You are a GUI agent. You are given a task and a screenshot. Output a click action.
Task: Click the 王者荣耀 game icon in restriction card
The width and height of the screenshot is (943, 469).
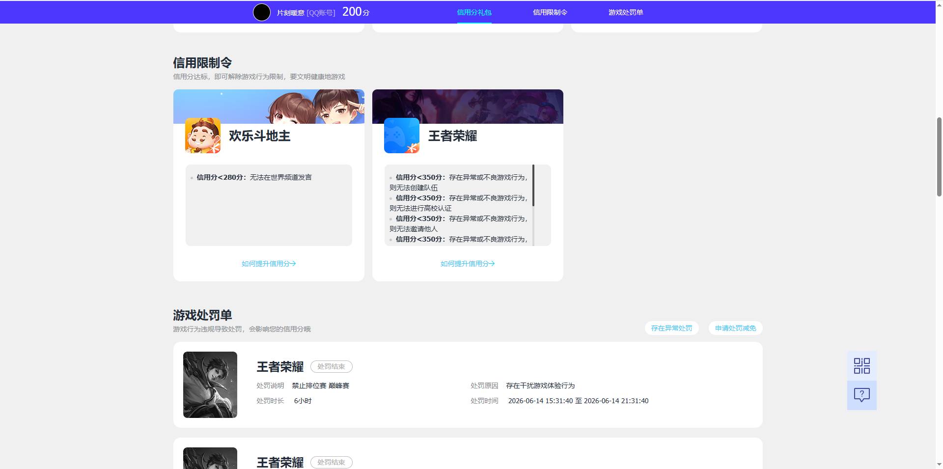coord(402,136)
